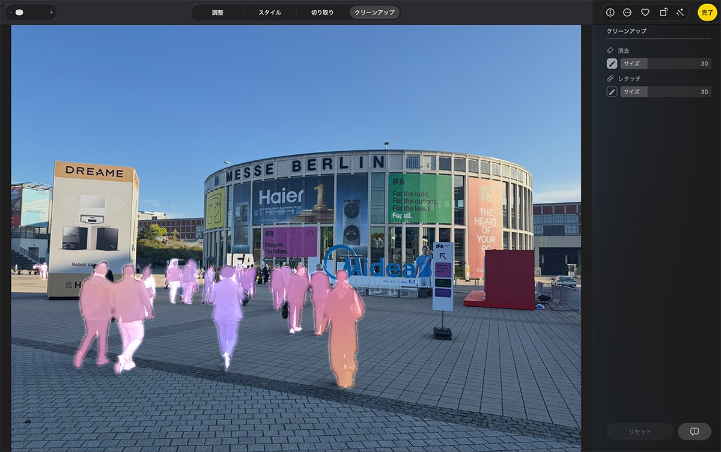The width and height of the screenshot is (721, 452).
Task: Click the レタッチ bandage icon
Action: pyautogui.click(x=610, y=79)
